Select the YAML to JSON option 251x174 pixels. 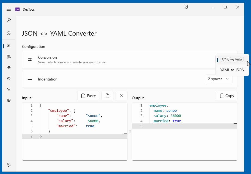(232, 70)
